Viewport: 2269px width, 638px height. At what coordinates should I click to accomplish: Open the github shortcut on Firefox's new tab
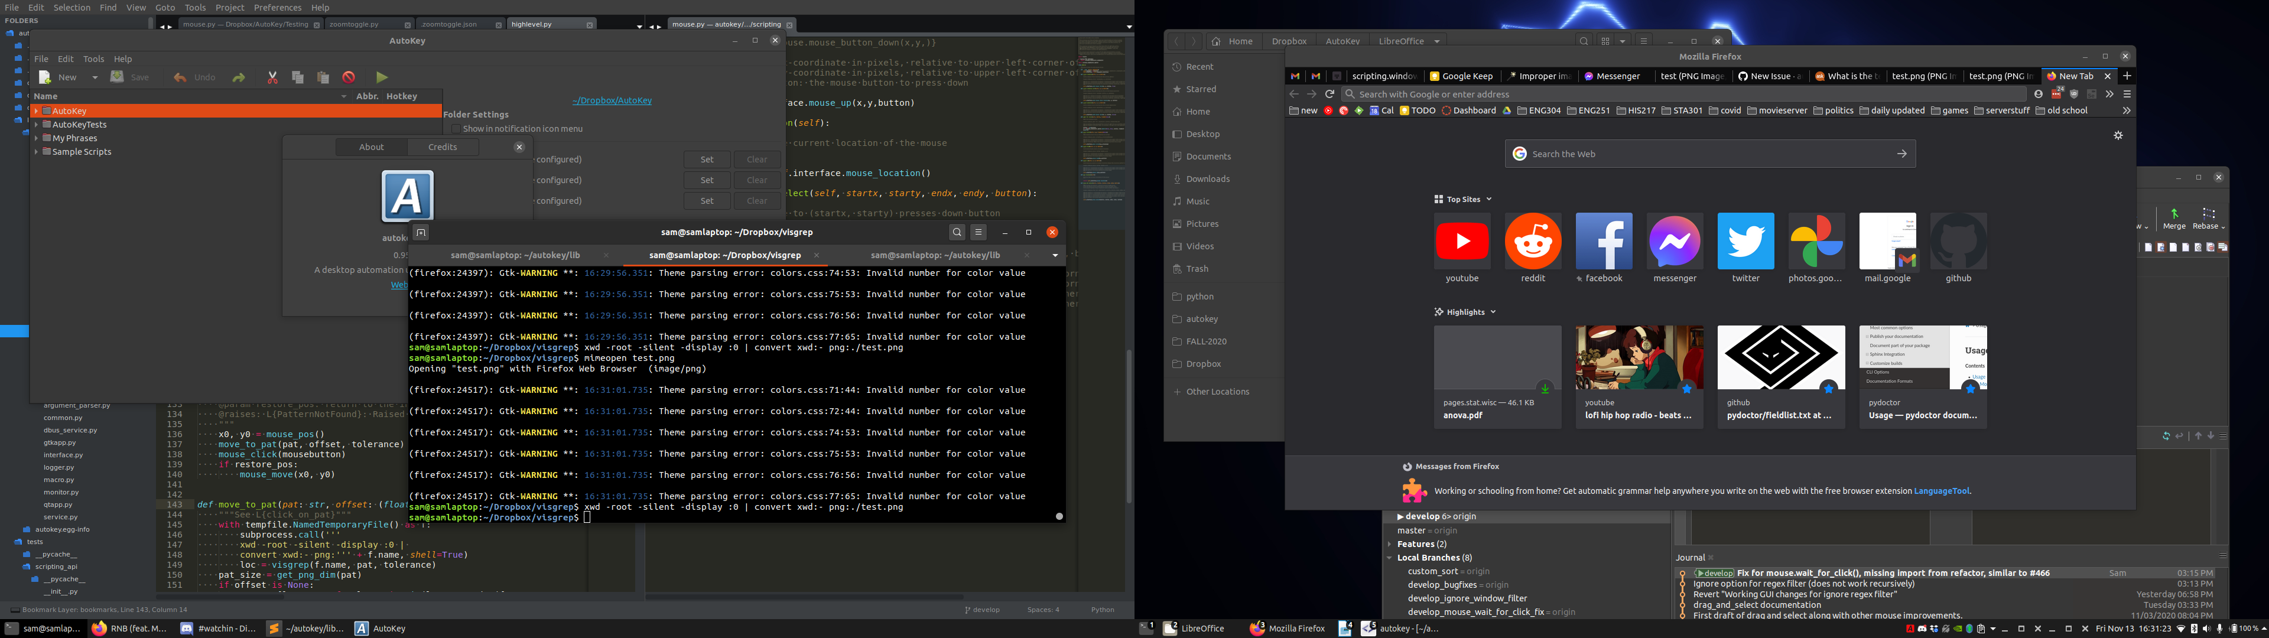(1958, 240)
